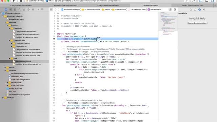The height and width of the screenshot is (122, 217).
Task: Expand the CoreDataModel folder
Action: [x=7, y=86]
